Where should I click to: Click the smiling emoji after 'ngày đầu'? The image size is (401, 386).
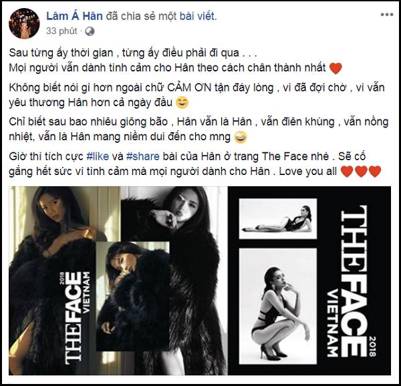pyautogui.click(x=182, y=102)
